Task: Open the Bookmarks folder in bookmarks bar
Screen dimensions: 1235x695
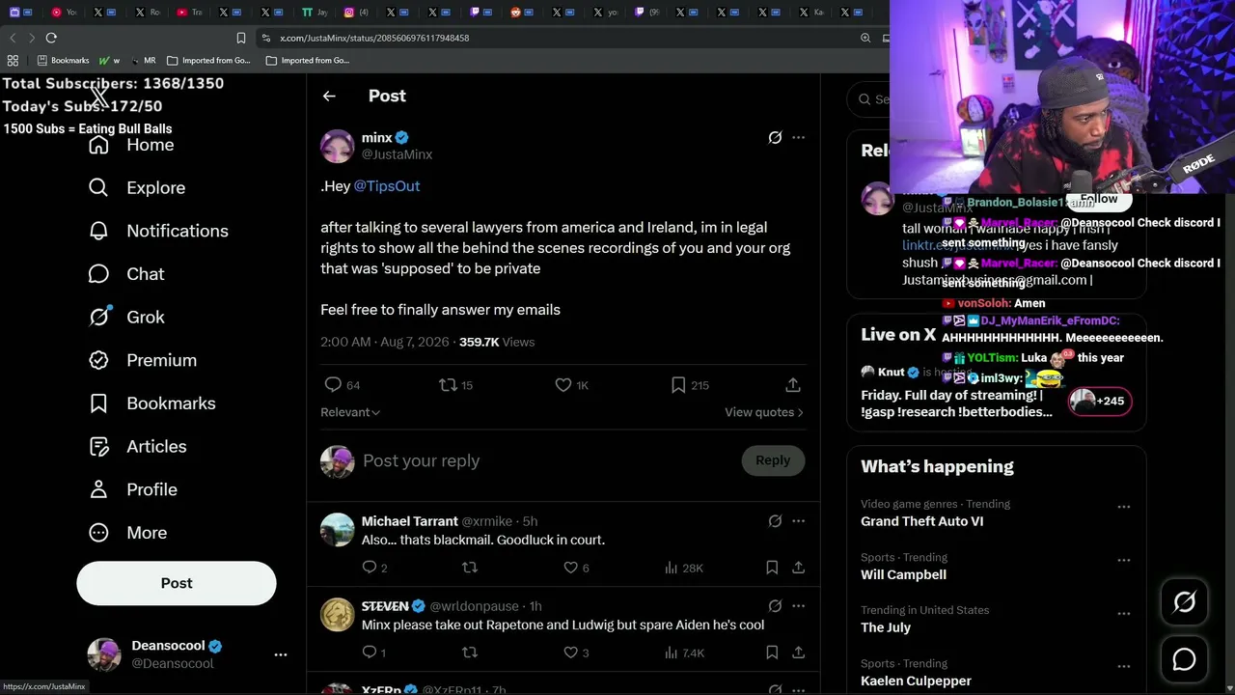Action: (63, 60)
